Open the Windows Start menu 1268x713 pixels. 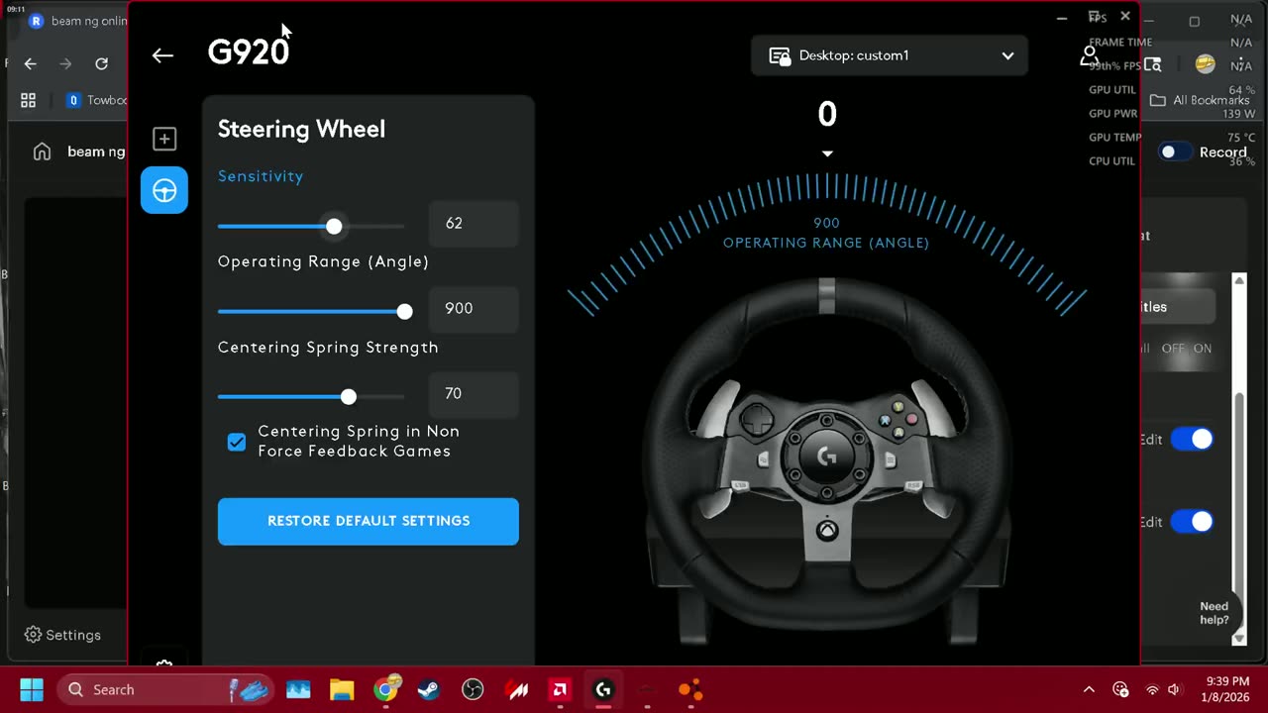click(x=32, y=689)
